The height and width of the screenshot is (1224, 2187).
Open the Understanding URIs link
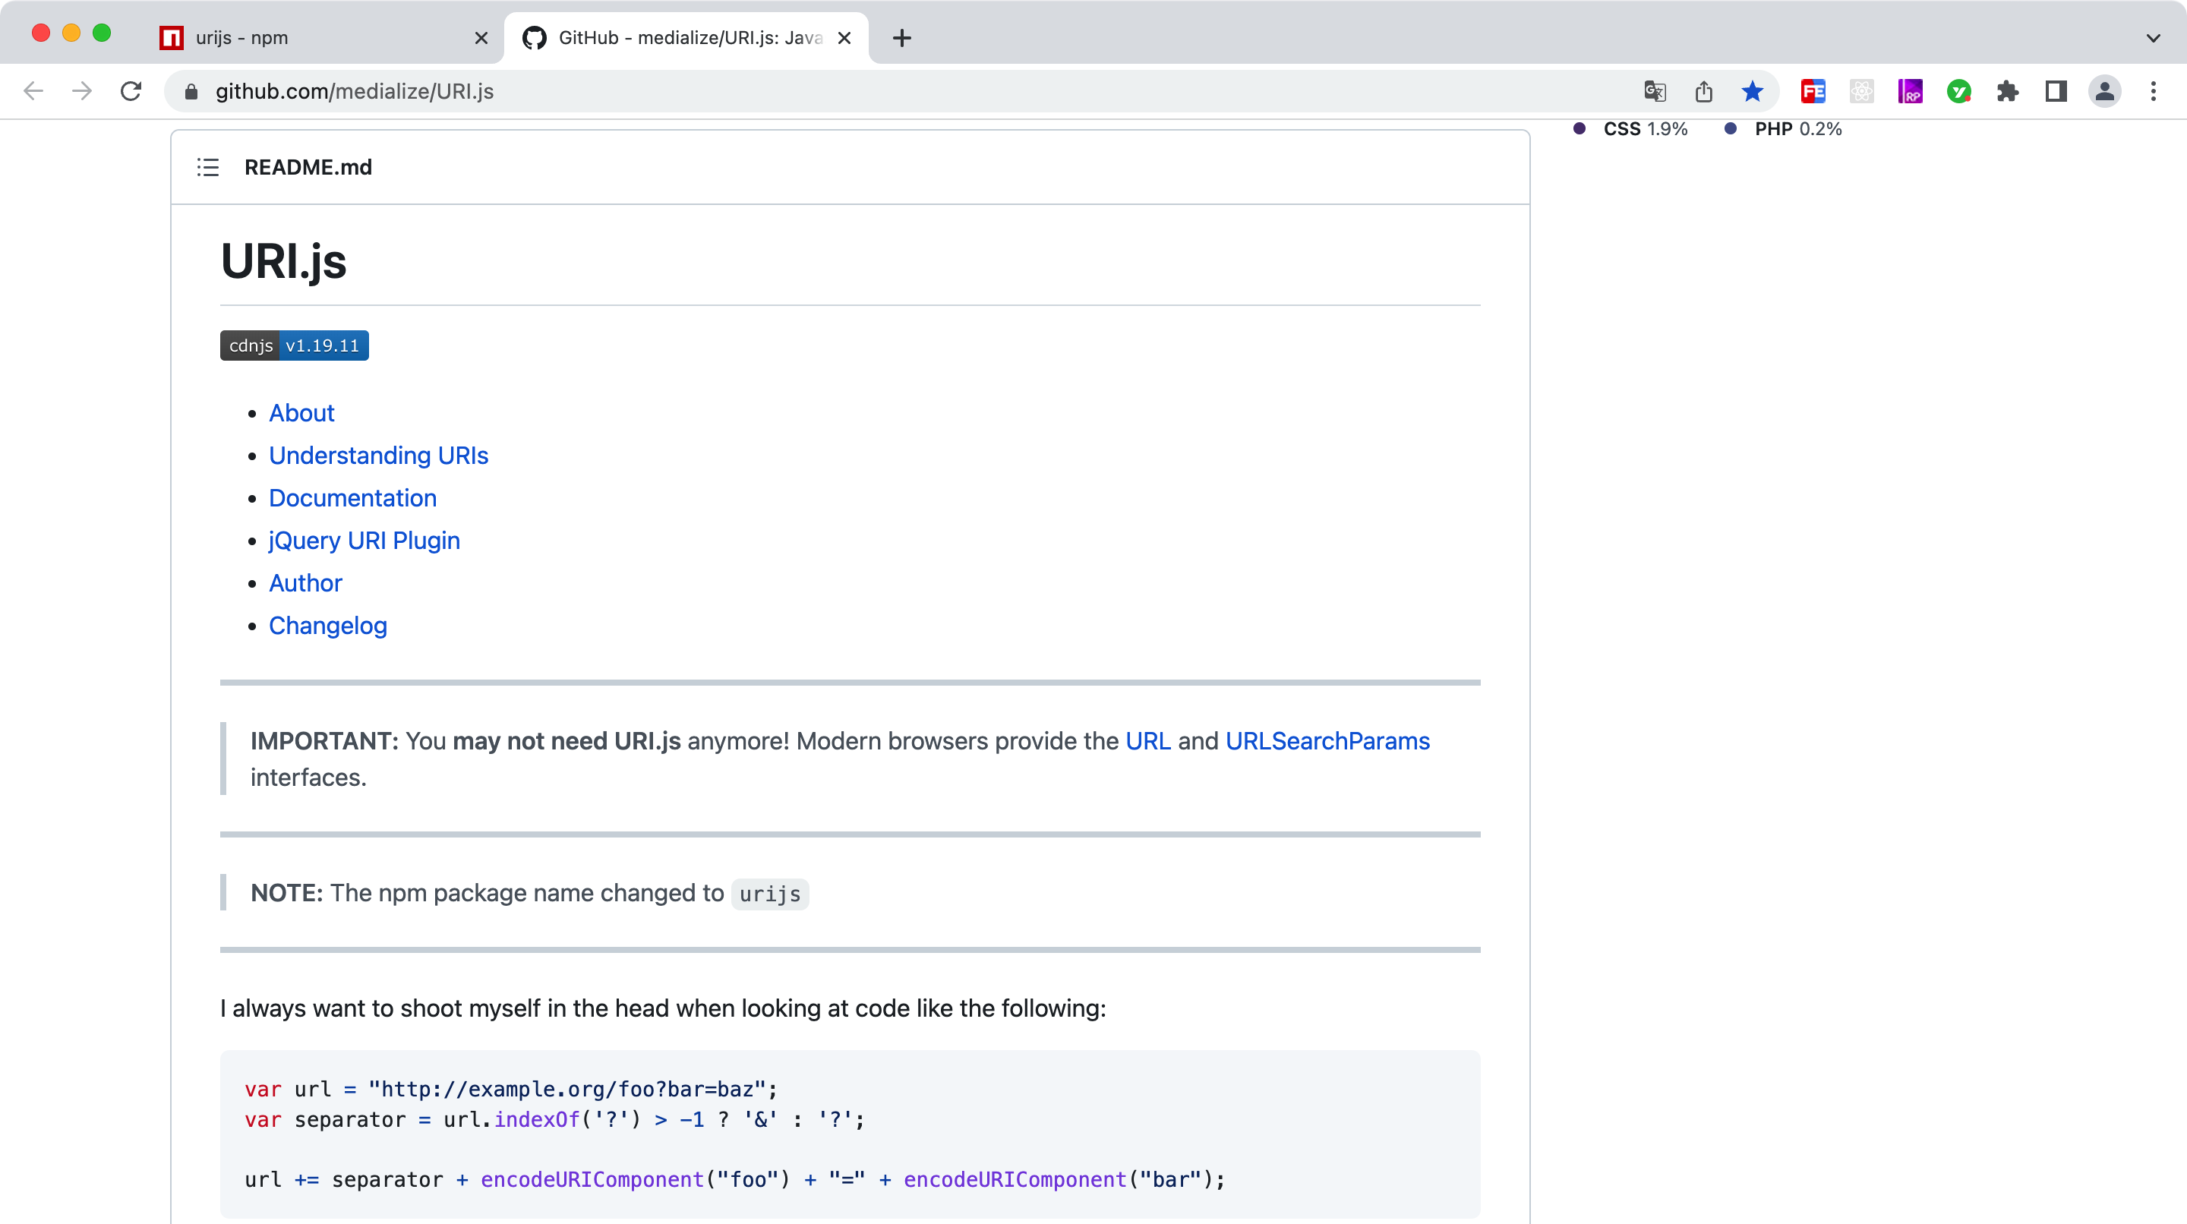point(379,456)
